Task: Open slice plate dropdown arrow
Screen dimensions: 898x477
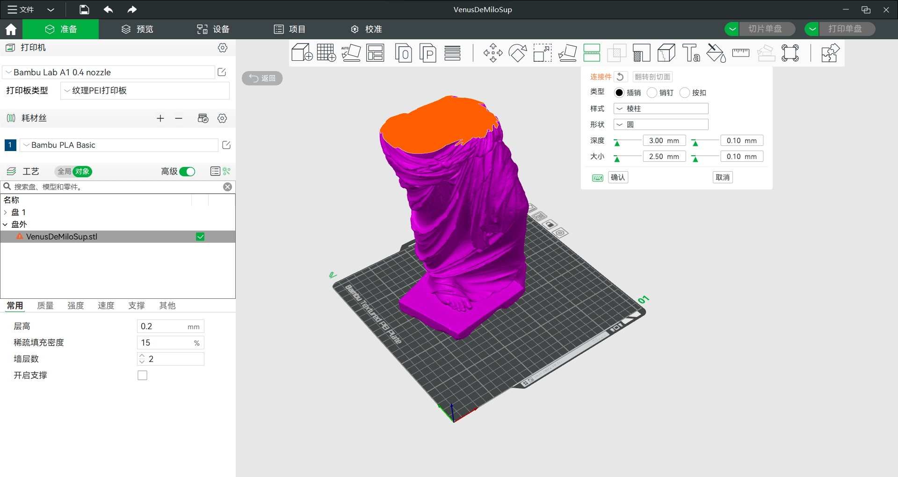Action: pyautogui.click(x=732, y=29)
